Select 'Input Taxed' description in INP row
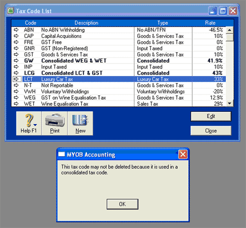246x228 pixels. tap(54, 67)
